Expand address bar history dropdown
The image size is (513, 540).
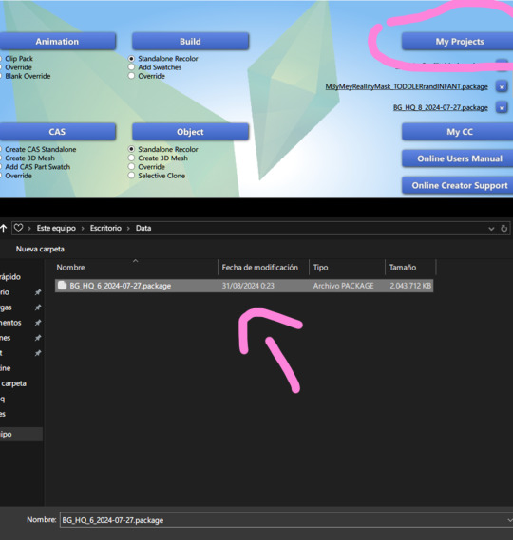(x=491, y=229)
